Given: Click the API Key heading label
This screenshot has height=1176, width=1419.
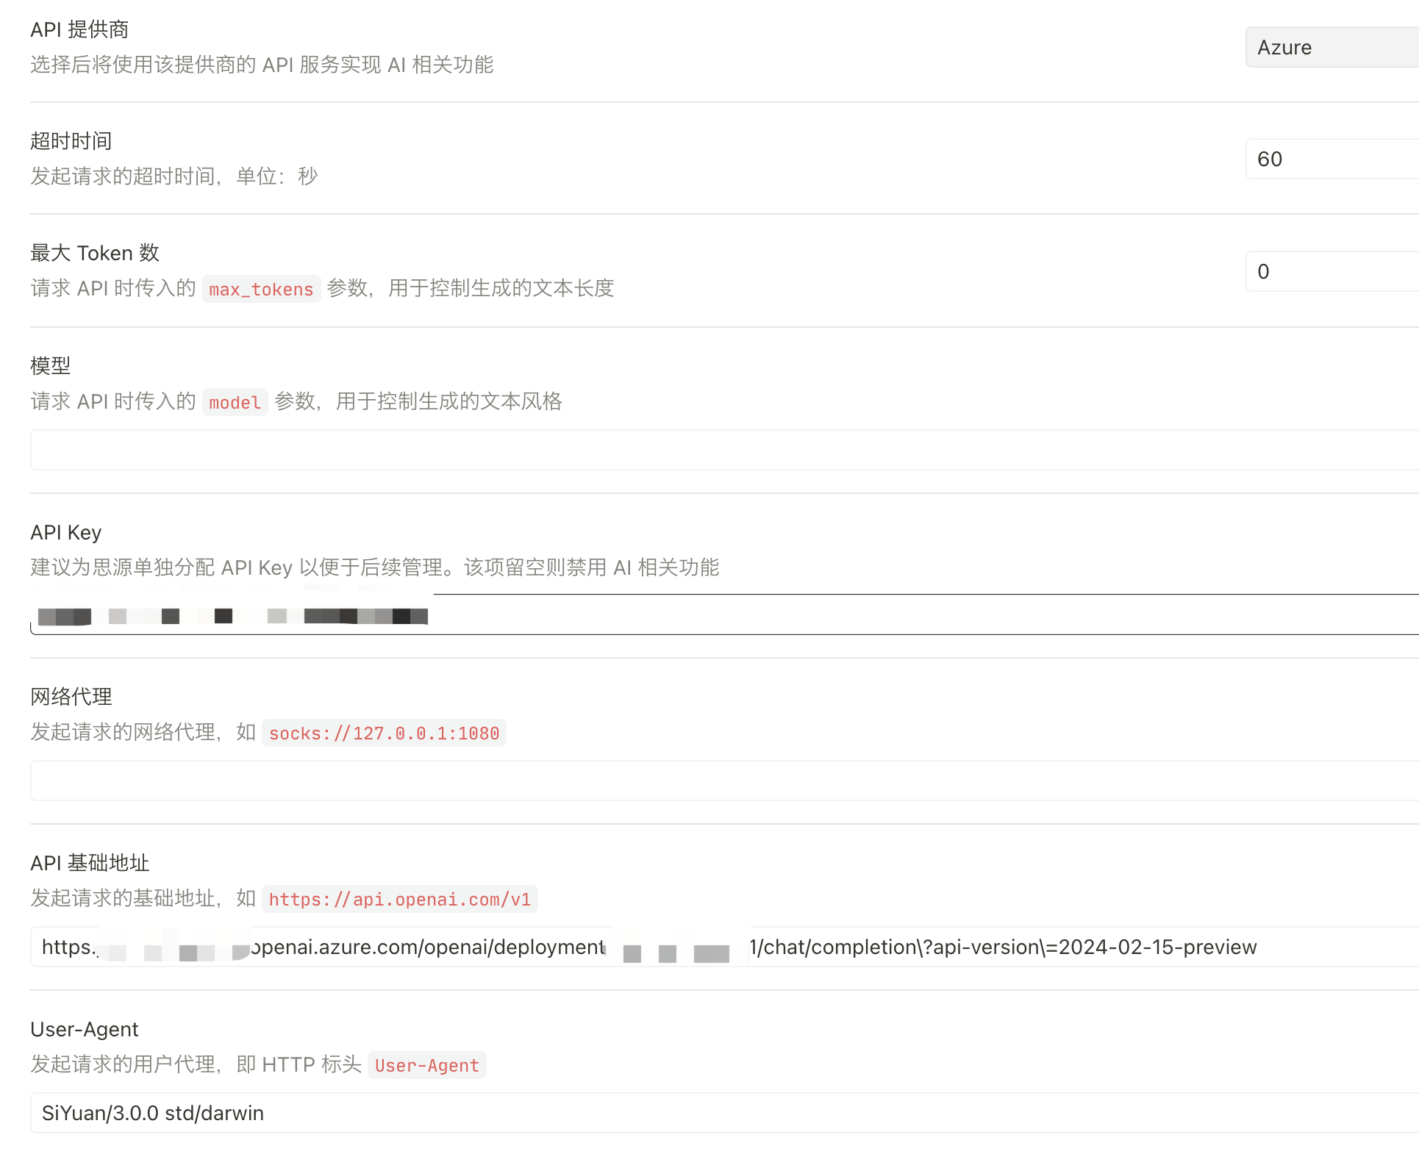Looking at the screenshot, I should click(65, 532).
